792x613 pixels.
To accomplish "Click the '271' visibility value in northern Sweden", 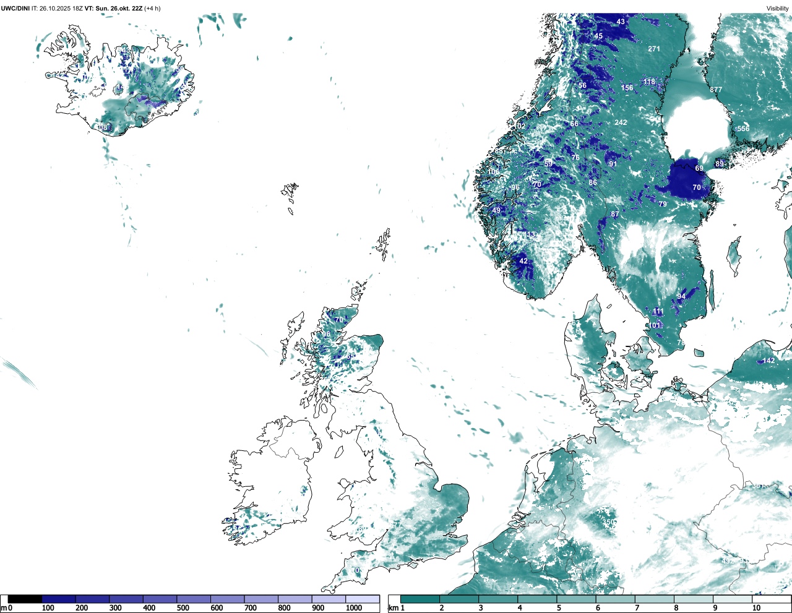I will [654, 49].
